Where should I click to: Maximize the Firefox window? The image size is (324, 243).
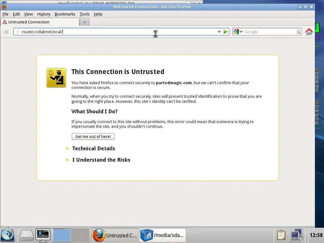[306, 7]
